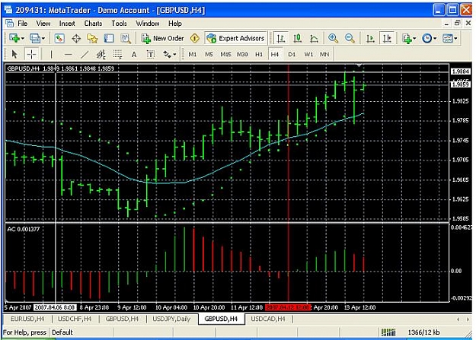Select the Cursor arrow tool
The width and height of the screenshot is (476, 340).
(14, 54)
